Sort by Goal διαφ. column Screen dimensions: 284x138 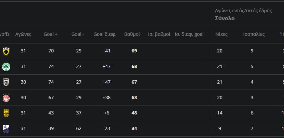pos(105,34)
